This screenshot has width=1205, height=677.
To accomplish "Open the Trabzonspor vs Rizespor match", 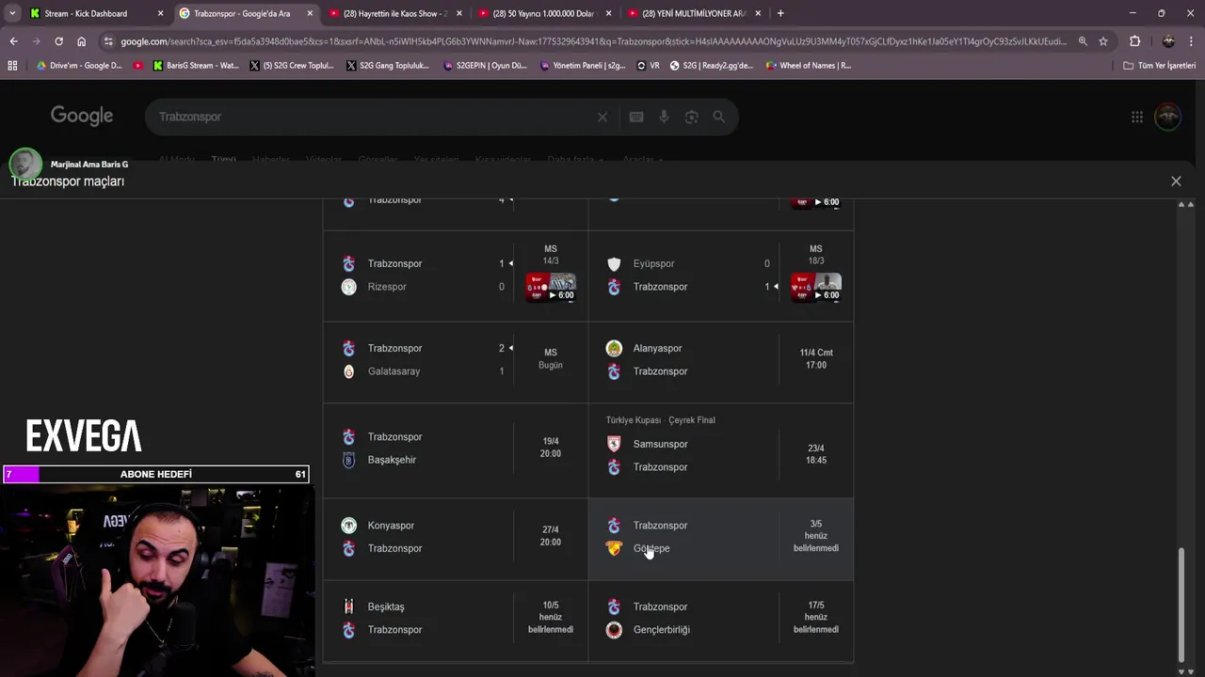I will coord(456,276).
